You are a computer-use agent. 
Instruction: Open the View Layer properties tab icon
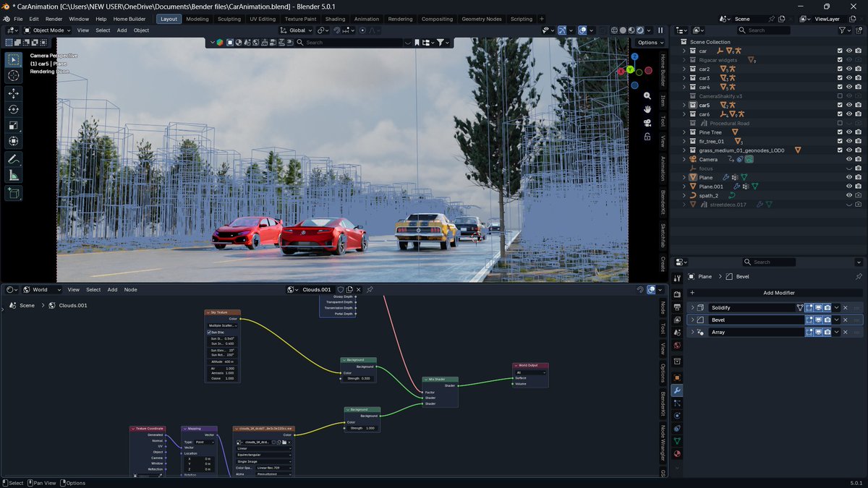(x=677, y=320)
